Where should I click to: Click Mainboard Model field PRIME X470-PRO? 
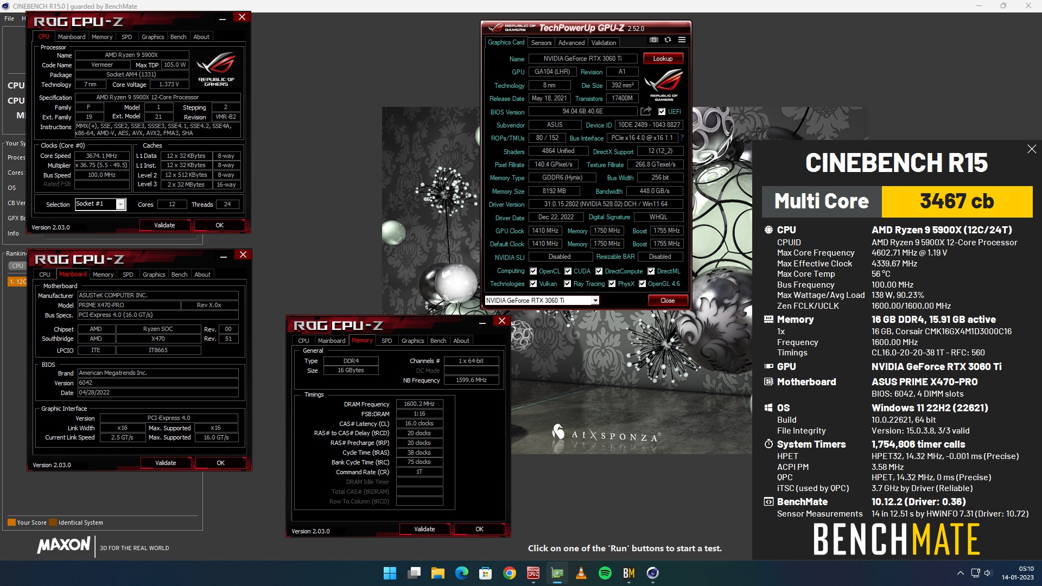tap(129, 305)
